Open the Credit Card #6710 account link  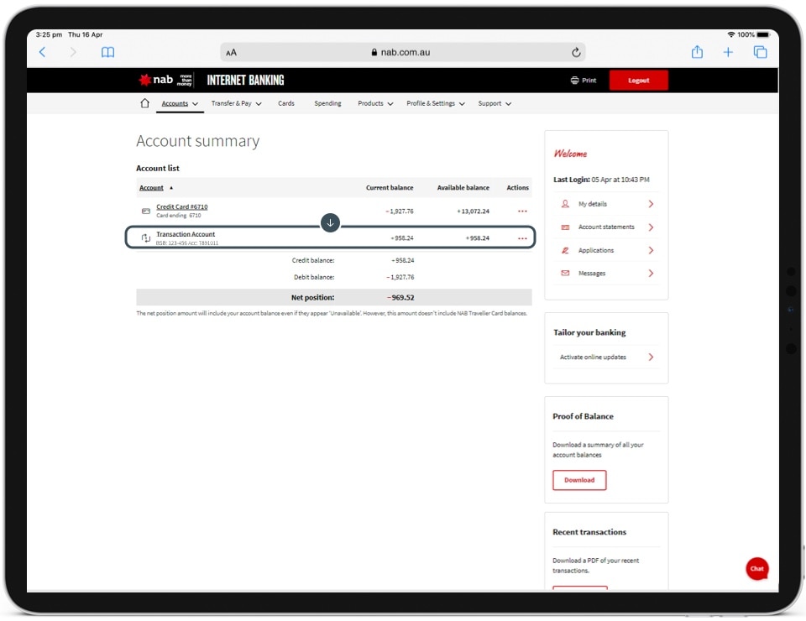coord(181,206)
